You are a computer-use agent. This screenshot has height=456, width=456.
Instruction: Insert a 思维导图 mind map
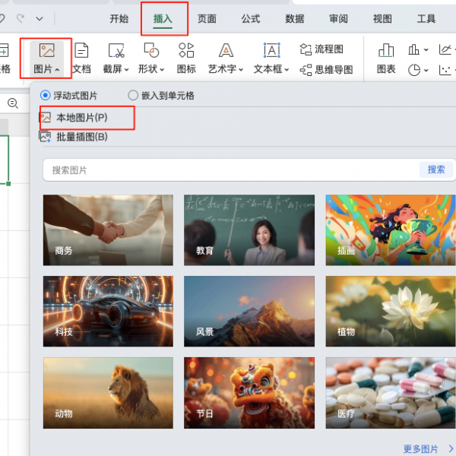pos(326,70)
